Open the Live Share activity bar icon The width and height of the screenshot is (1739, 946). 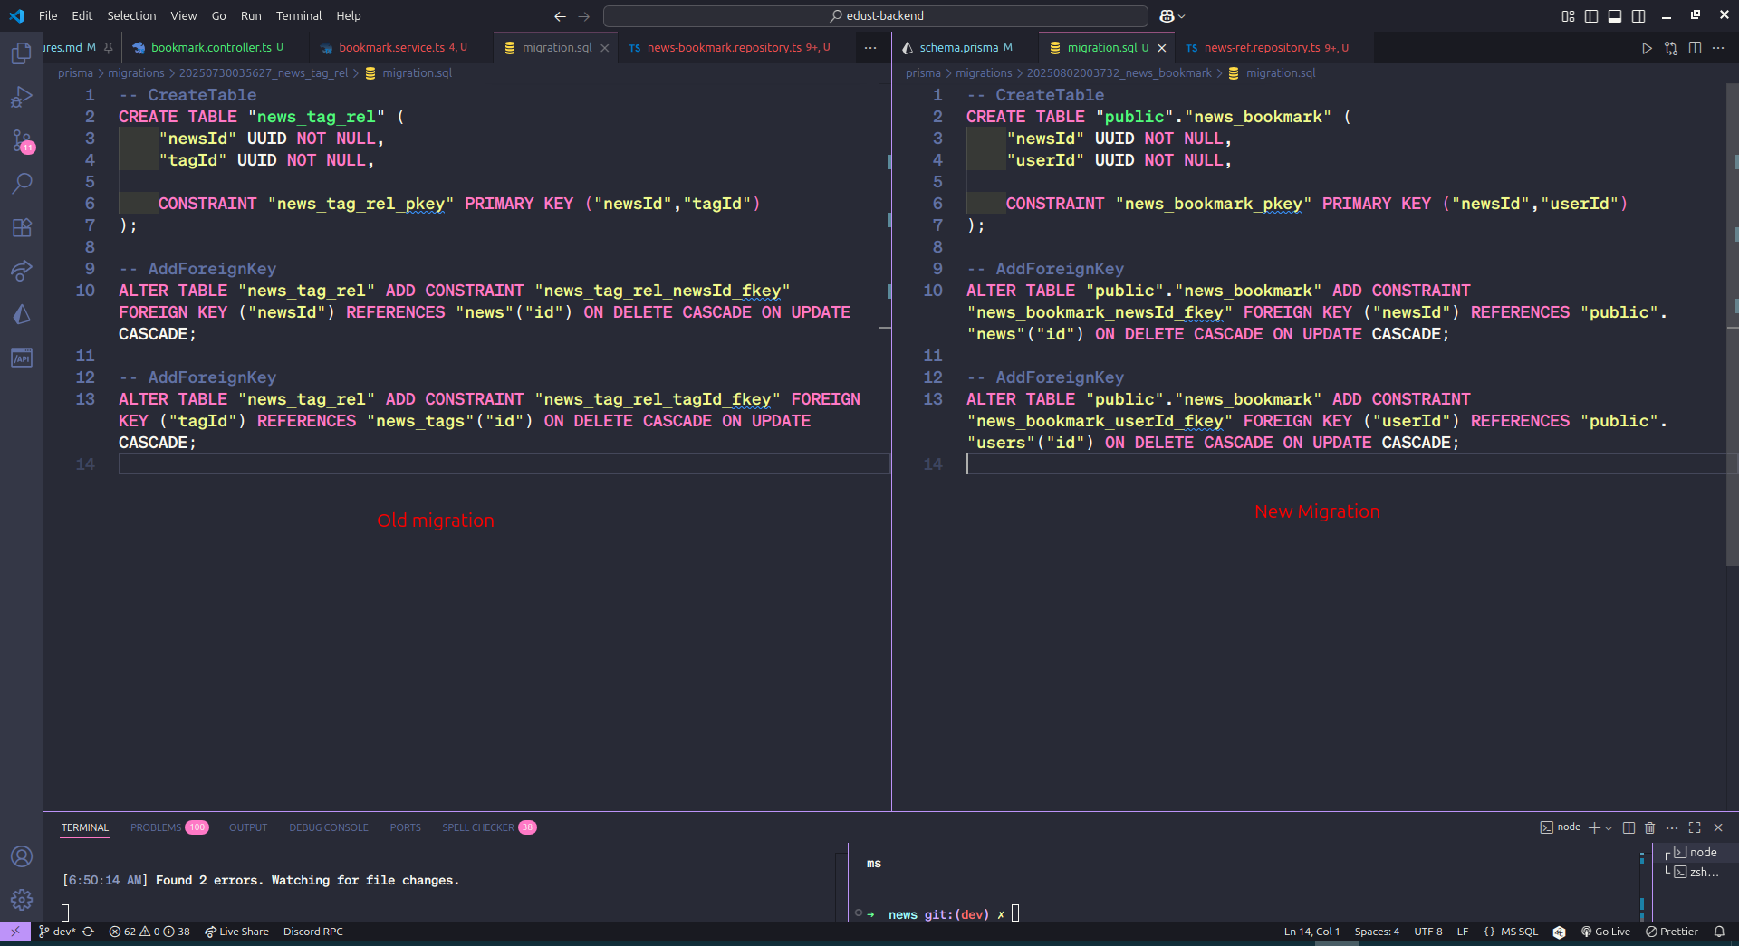click(x=22, y=271)
